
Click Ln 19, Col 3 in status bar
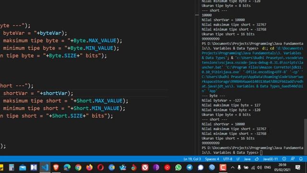pyautogui.click(x=192, y=159)
